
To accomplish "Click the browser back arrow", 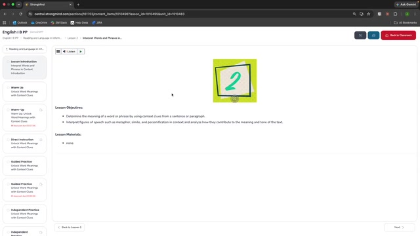I will (x=5, y=14).
